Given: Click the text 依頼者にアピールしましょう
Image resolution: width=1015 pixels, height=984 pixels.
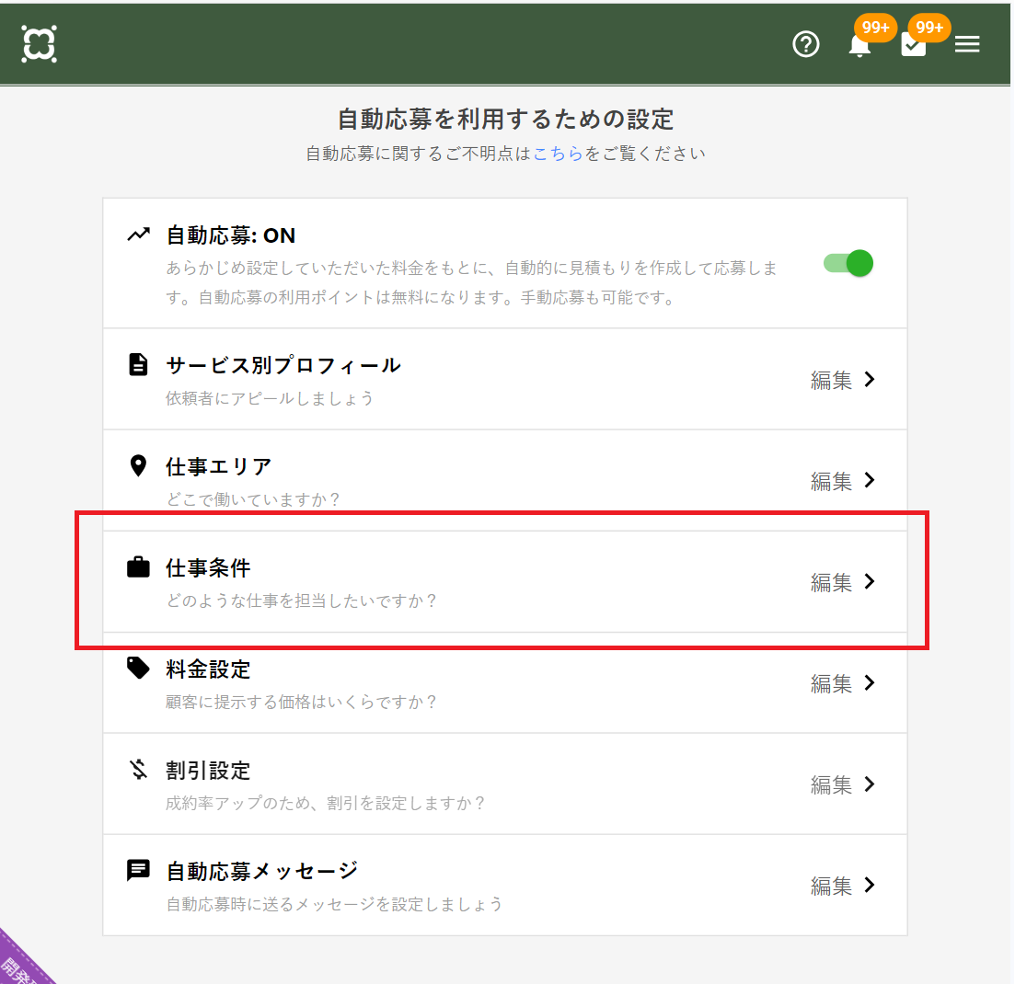Looking at the screenshot, I should click(270, 398).
